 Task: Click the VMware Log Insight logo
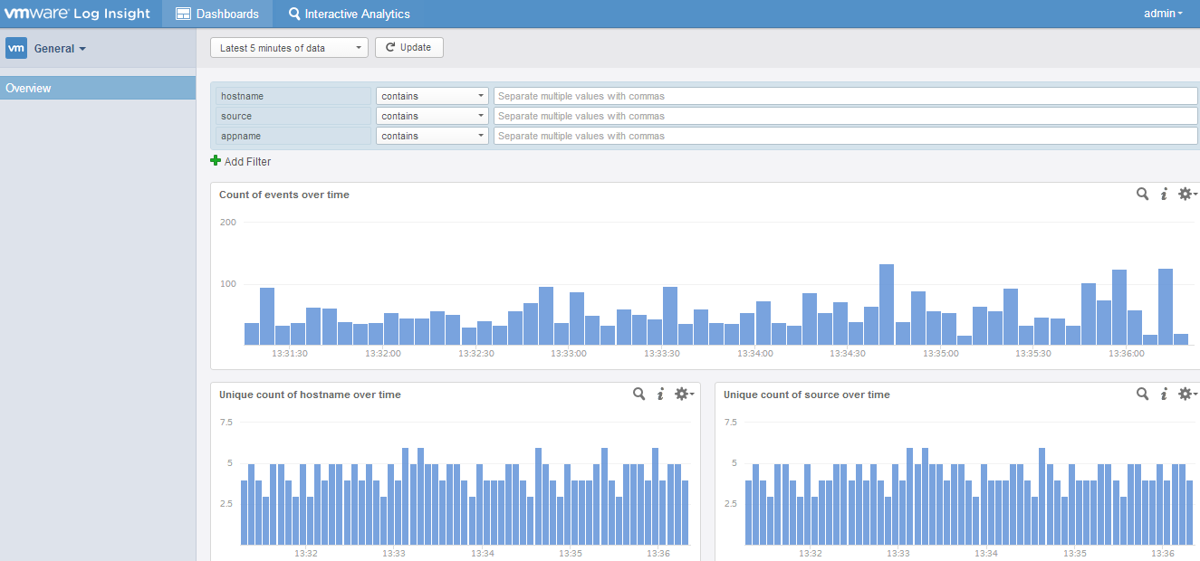77,14
